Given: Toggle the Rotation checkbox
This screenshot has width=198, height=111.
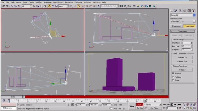Looking at the screenshot, I should point(173,77).
